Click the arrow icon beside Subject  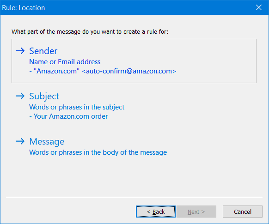pos(20,96)
